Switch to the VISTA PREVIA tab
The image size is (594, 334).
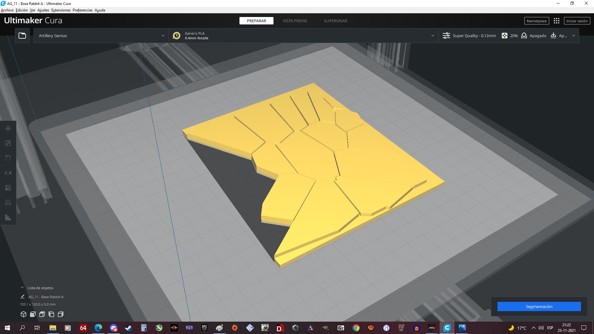coord(295,21)
